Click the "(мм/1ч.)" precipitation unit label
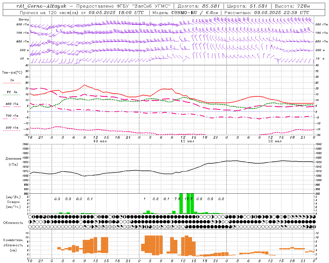Viewport: 329px width, 263px height. 13,207
